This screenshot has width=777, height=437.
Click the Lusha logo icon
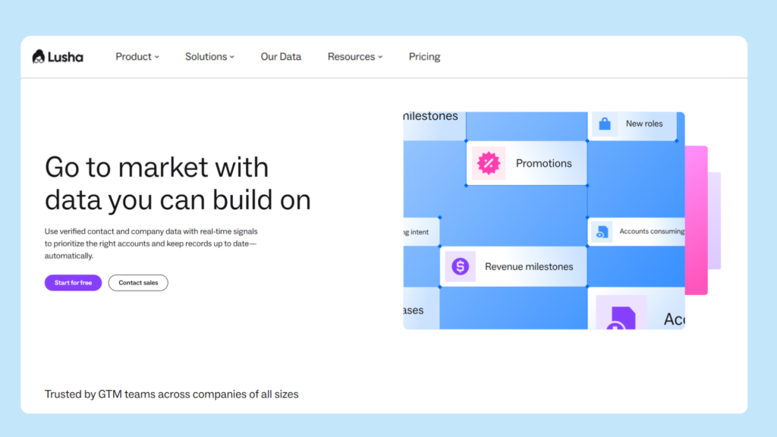39,57
